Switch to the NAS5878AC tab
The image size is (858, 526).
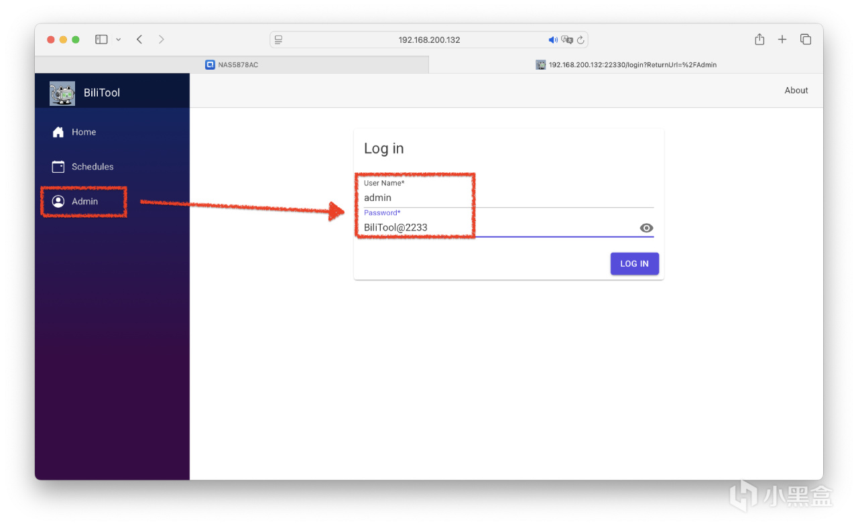232,65
